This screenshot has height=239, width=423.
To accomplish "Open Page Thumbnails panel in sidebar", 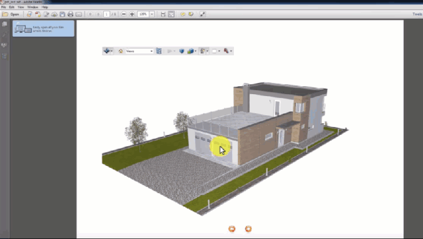I will [x=5, y=24].
